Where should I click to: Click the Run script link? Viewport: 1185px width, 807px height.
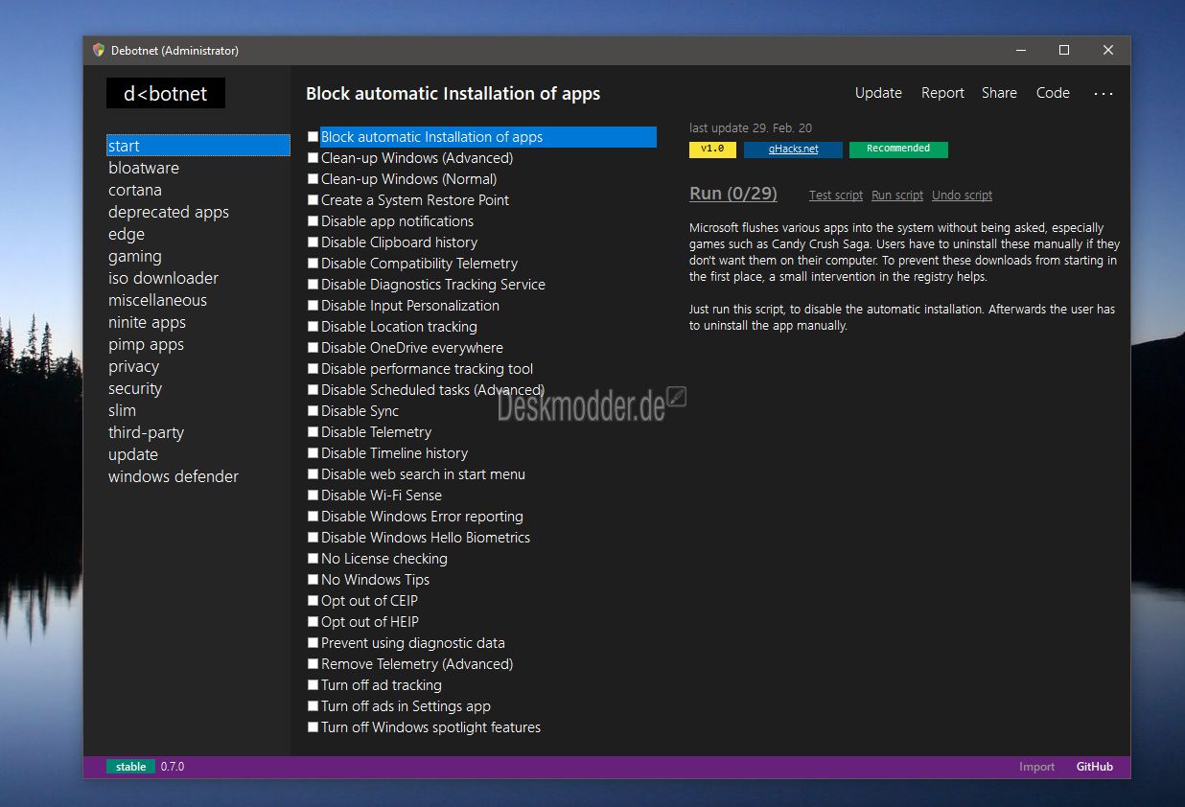[x=897, y=195]
